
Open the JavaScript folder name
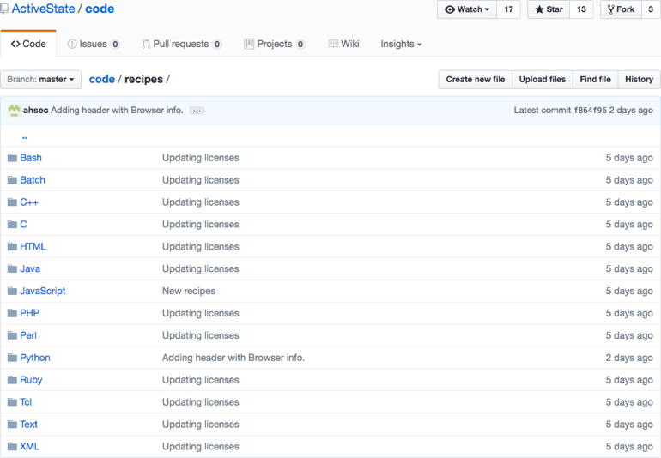click(43, 291)
